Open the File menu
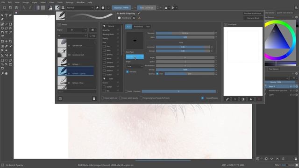This screenshot has width=299, height=168. tap(3, 2)
